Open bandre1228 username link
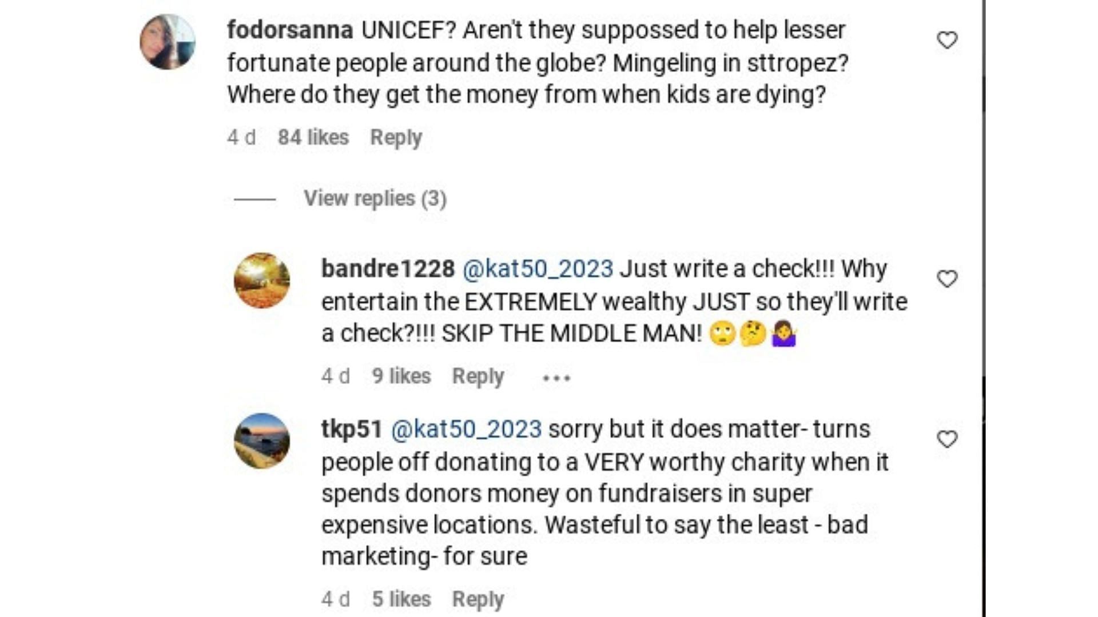Viewport: 1098px width, 617px height. 388,269
